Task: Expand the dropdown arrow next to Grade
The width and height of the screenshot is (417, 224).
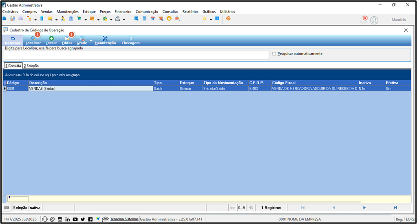Action: 91,41
